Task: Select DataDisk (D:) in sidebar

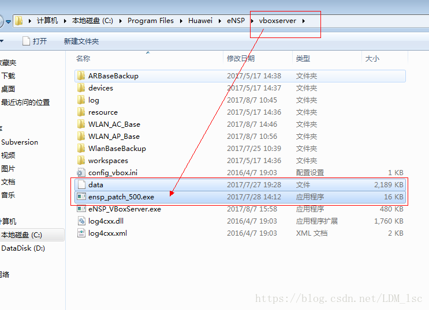Action: (x=23, y=248)
